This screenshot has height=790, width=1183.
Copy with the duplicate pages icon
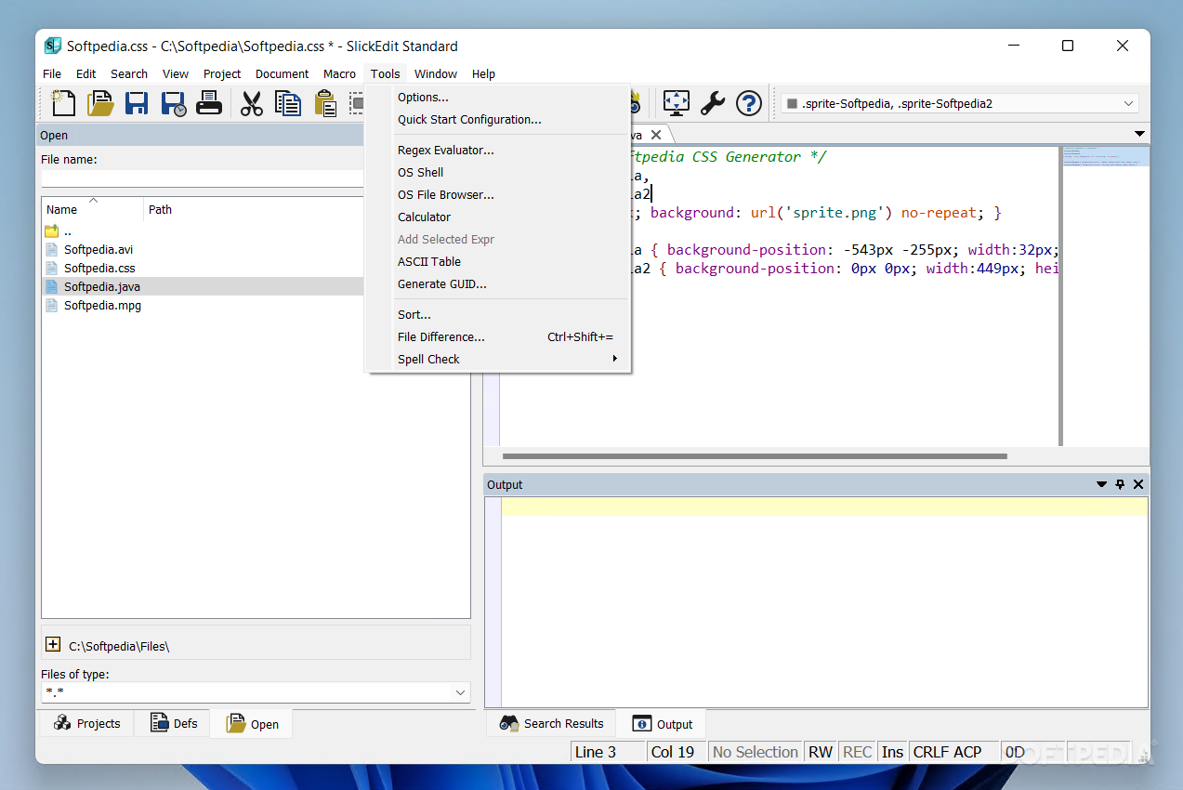coord(288,102)
